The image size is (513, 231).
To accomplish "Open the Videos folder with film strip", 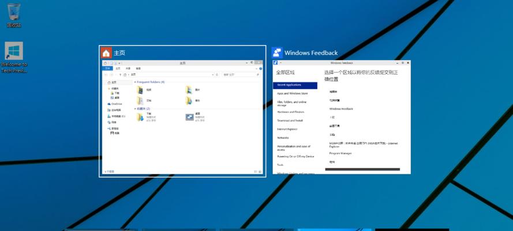I will (144, 90).
